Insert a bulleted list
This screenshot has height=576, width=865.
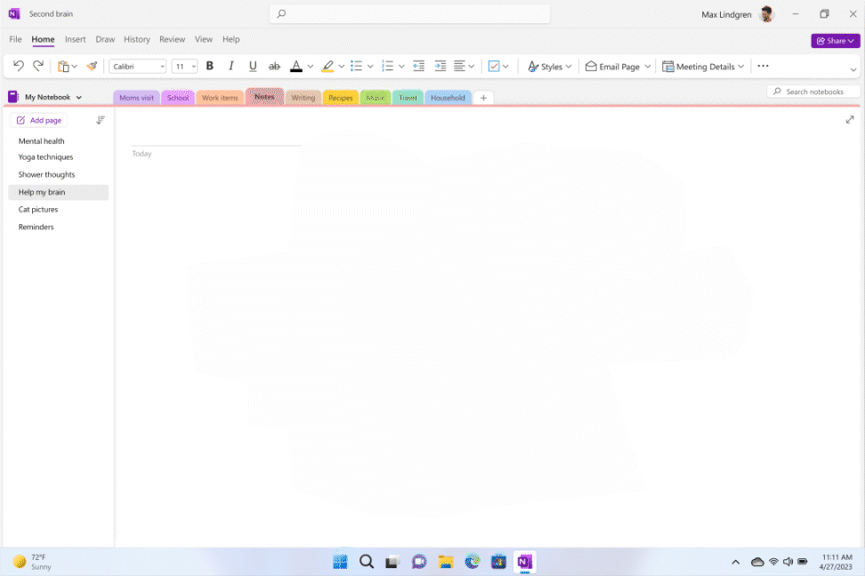coord(356,66)
